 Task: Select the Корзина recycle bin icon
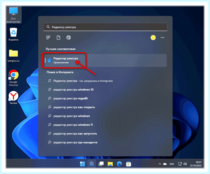pyautogui.click(x=13, y=34)
